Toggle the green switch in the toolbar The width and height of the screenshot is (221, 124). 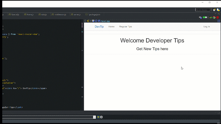coord(205,17)
